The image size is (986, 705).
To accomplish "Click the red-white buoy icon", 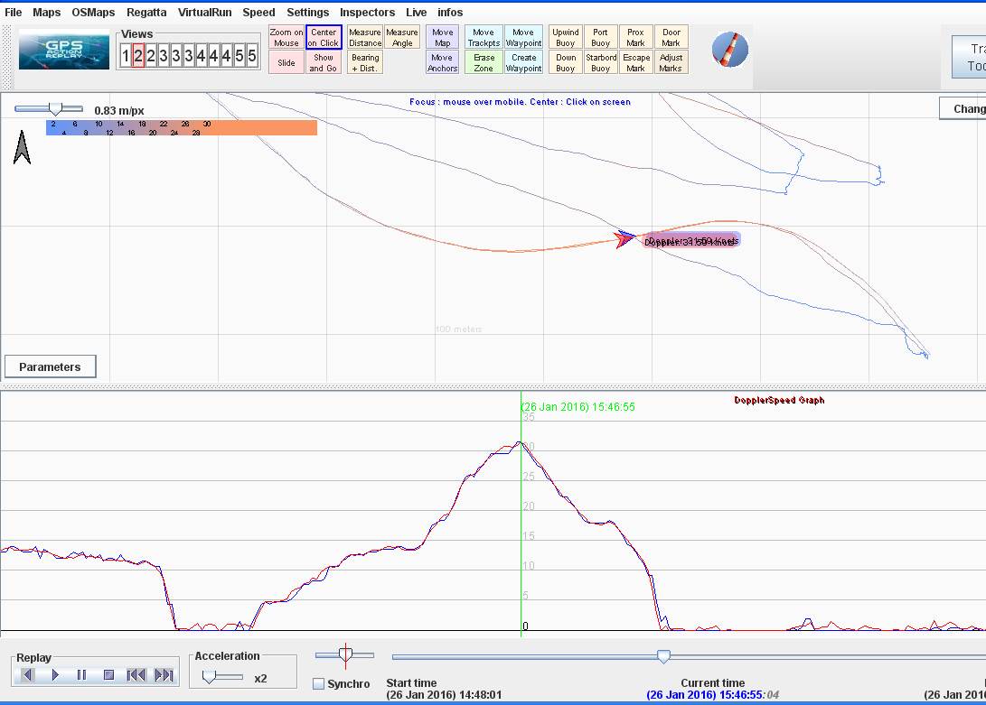I will pos(729,49).
